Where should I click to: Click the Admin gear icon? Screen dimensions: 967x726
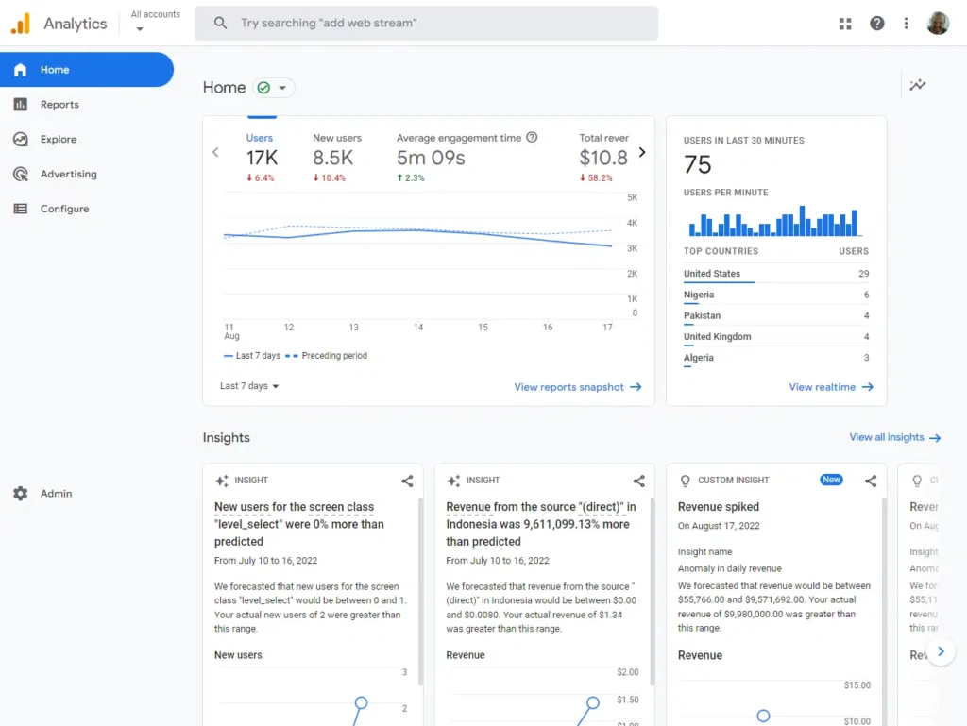[x=21, y=494]
